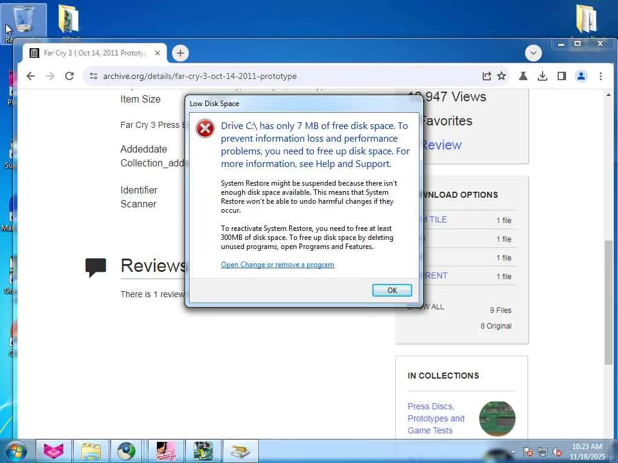
Task: Select the Addeddate metadata label
Action: pos(144,150)
